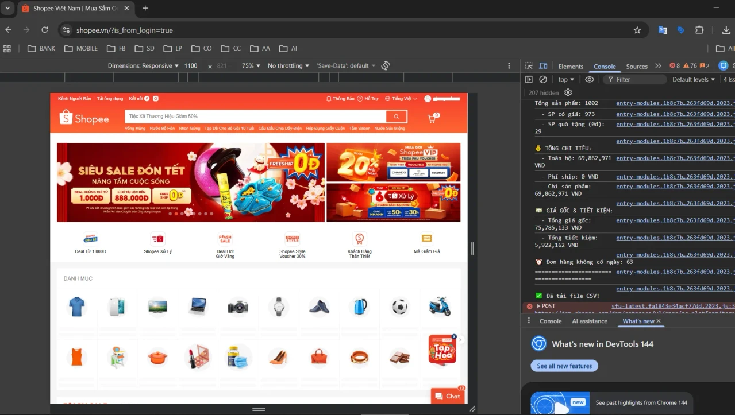The width and height of the screenshot is (735, 415).
Task: Click the Google Translate icon in address bar
Action: [663, 30]
